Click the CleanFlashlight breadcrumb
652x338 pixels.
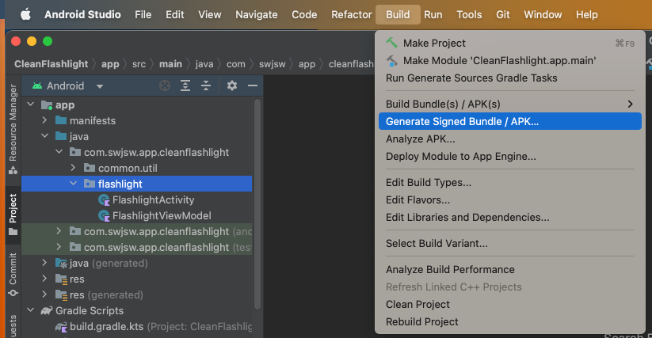(x=51, y=64)
